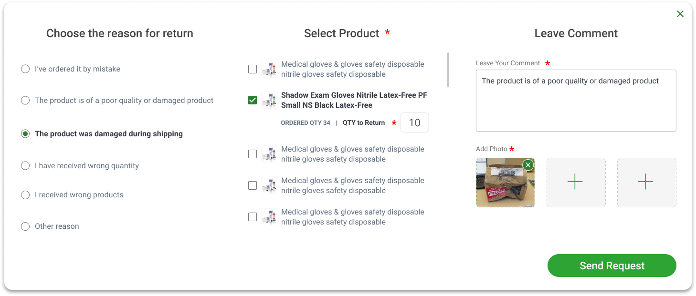Add a photo in the third slot
Image resolution: width=696 pixels, height=296 pixels.
(x=646, y=183)
